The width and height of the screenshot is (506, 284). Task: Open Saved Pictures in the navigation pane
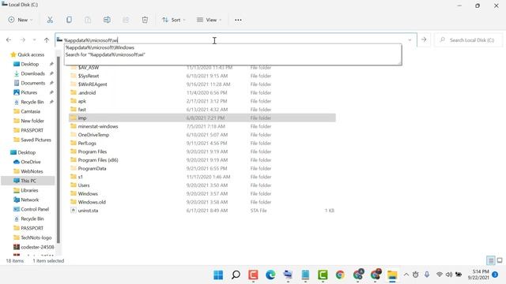coord(36,140)
